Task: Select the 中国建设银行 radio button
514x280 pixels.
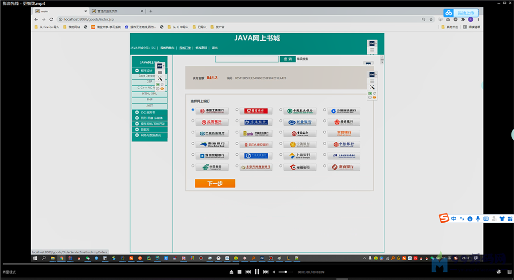Action: pyautogui.click(x=324, y=110)
